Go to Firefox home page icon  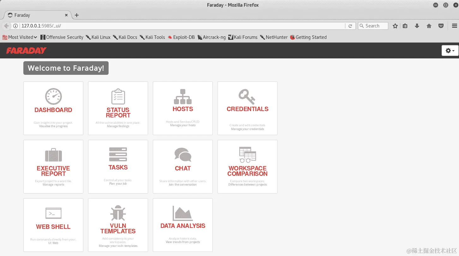[x=429, y=26]
